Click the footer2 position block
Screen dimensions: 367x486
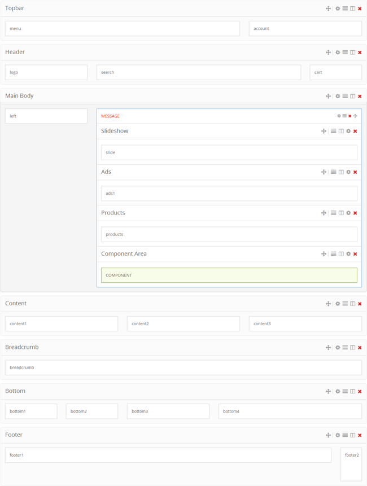(x=351, y=464)
